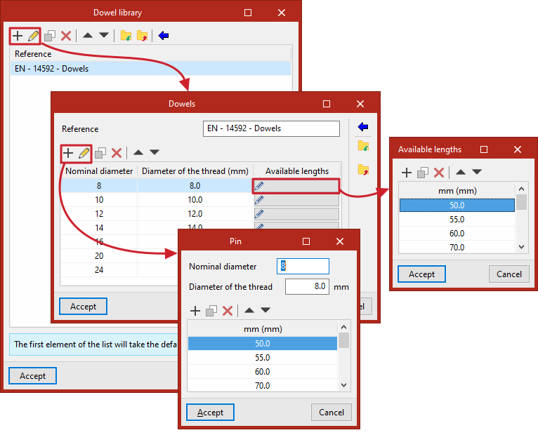
Task: Click blue back arrow in Dowels dialog
Action: [x=362, y=127]
